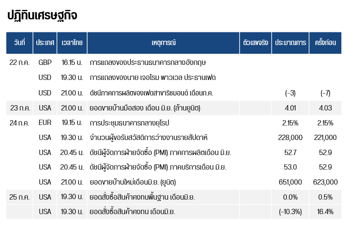Select the ตัวเลขจริง column header
The width and height of the screenshot is (351, 234).
[x=255, y=43]
